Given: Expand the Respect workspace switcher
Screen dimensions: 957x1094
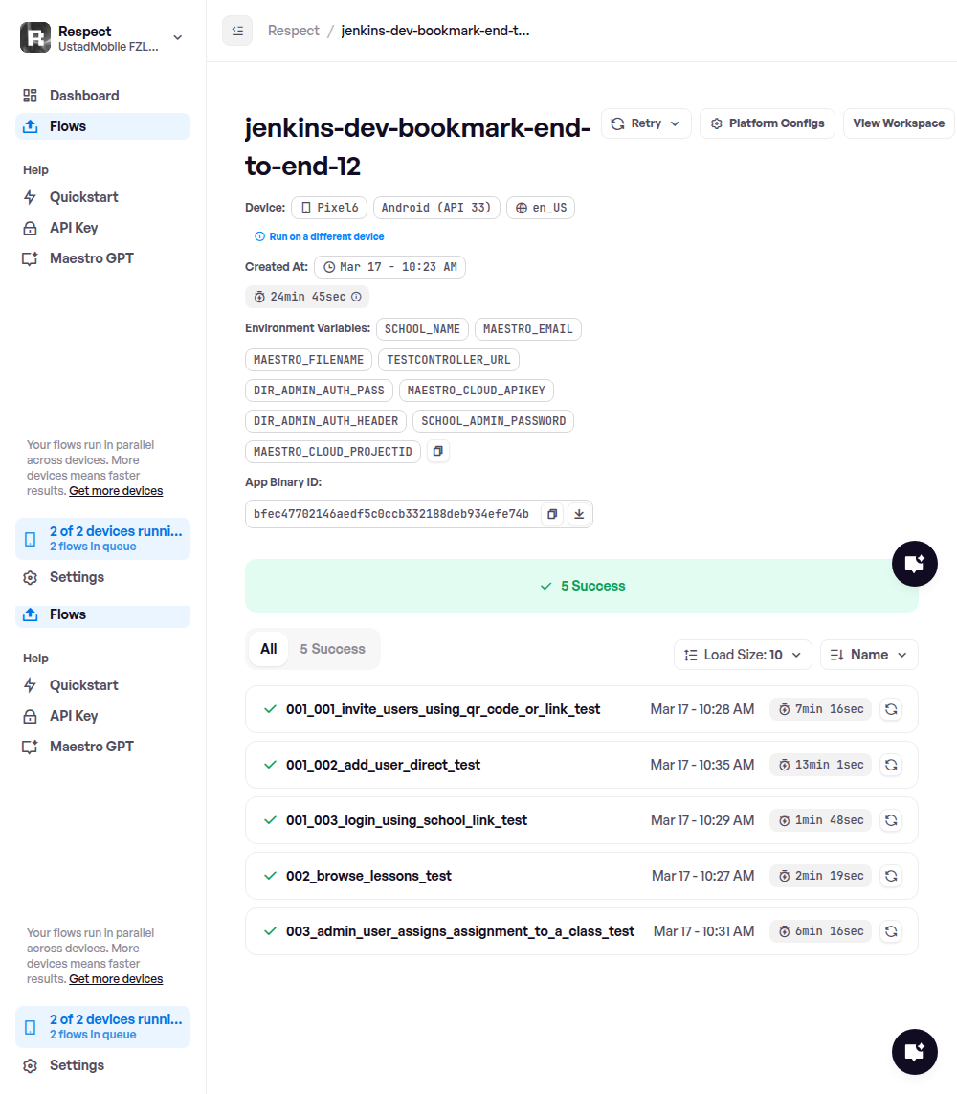Looking at the screenshot, I should point(177,37).
